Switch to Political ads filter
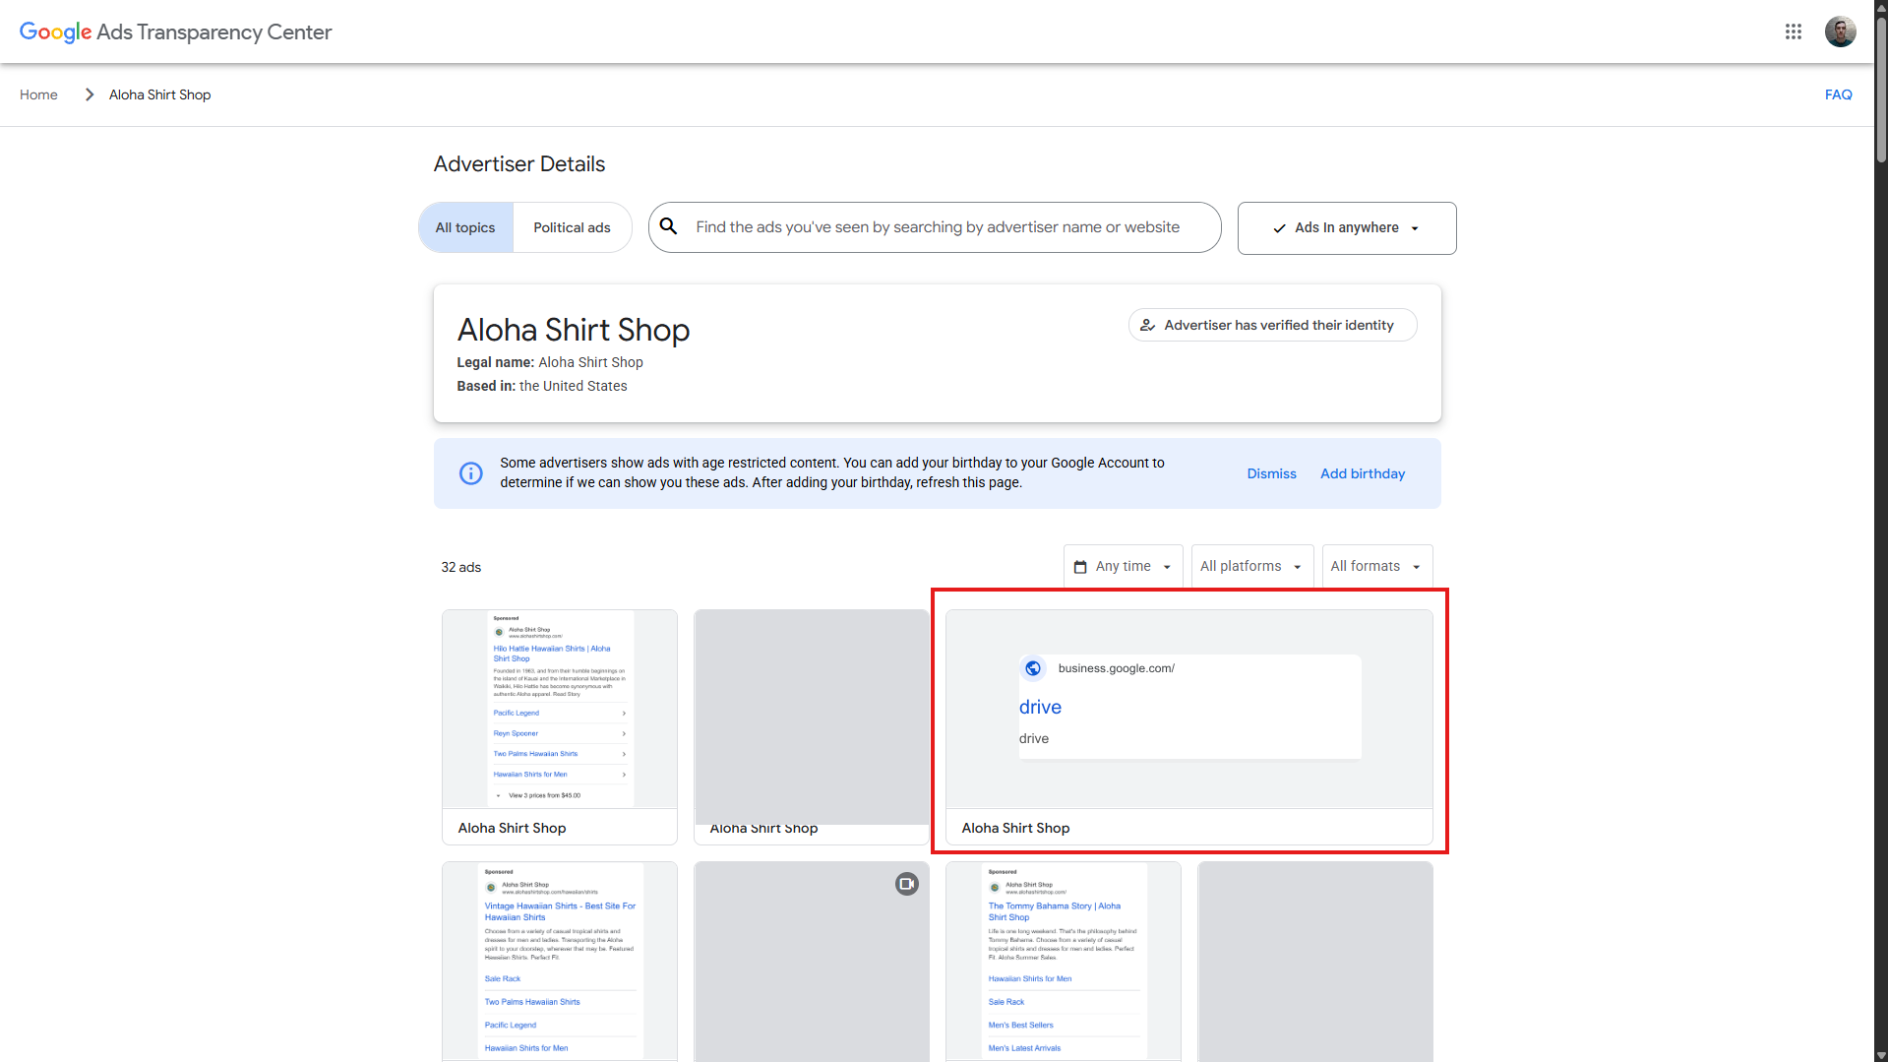 coord(572,227)
